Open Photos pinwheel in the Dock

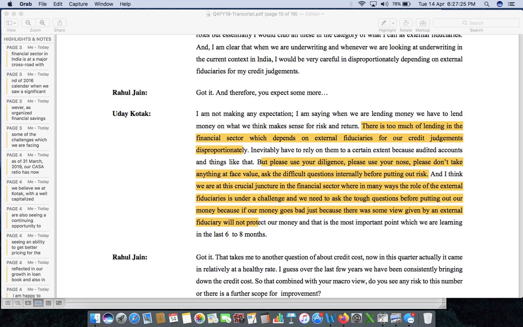click(200, 318)
